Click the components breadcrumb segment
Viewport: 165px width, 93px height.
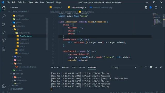click(x=70, y=12)
